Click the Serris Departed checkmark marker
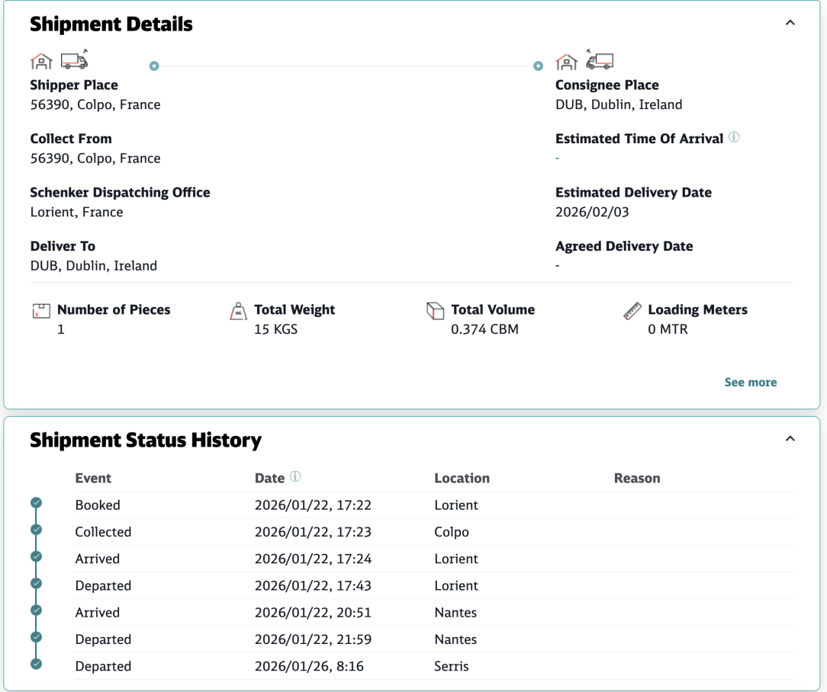Viewport: 827px width, 692px height. pyautogui.click(x=36, y=664)
